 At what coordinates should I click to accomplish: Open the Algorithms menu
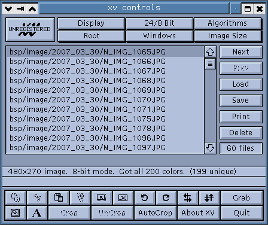[x=227, y=23]
